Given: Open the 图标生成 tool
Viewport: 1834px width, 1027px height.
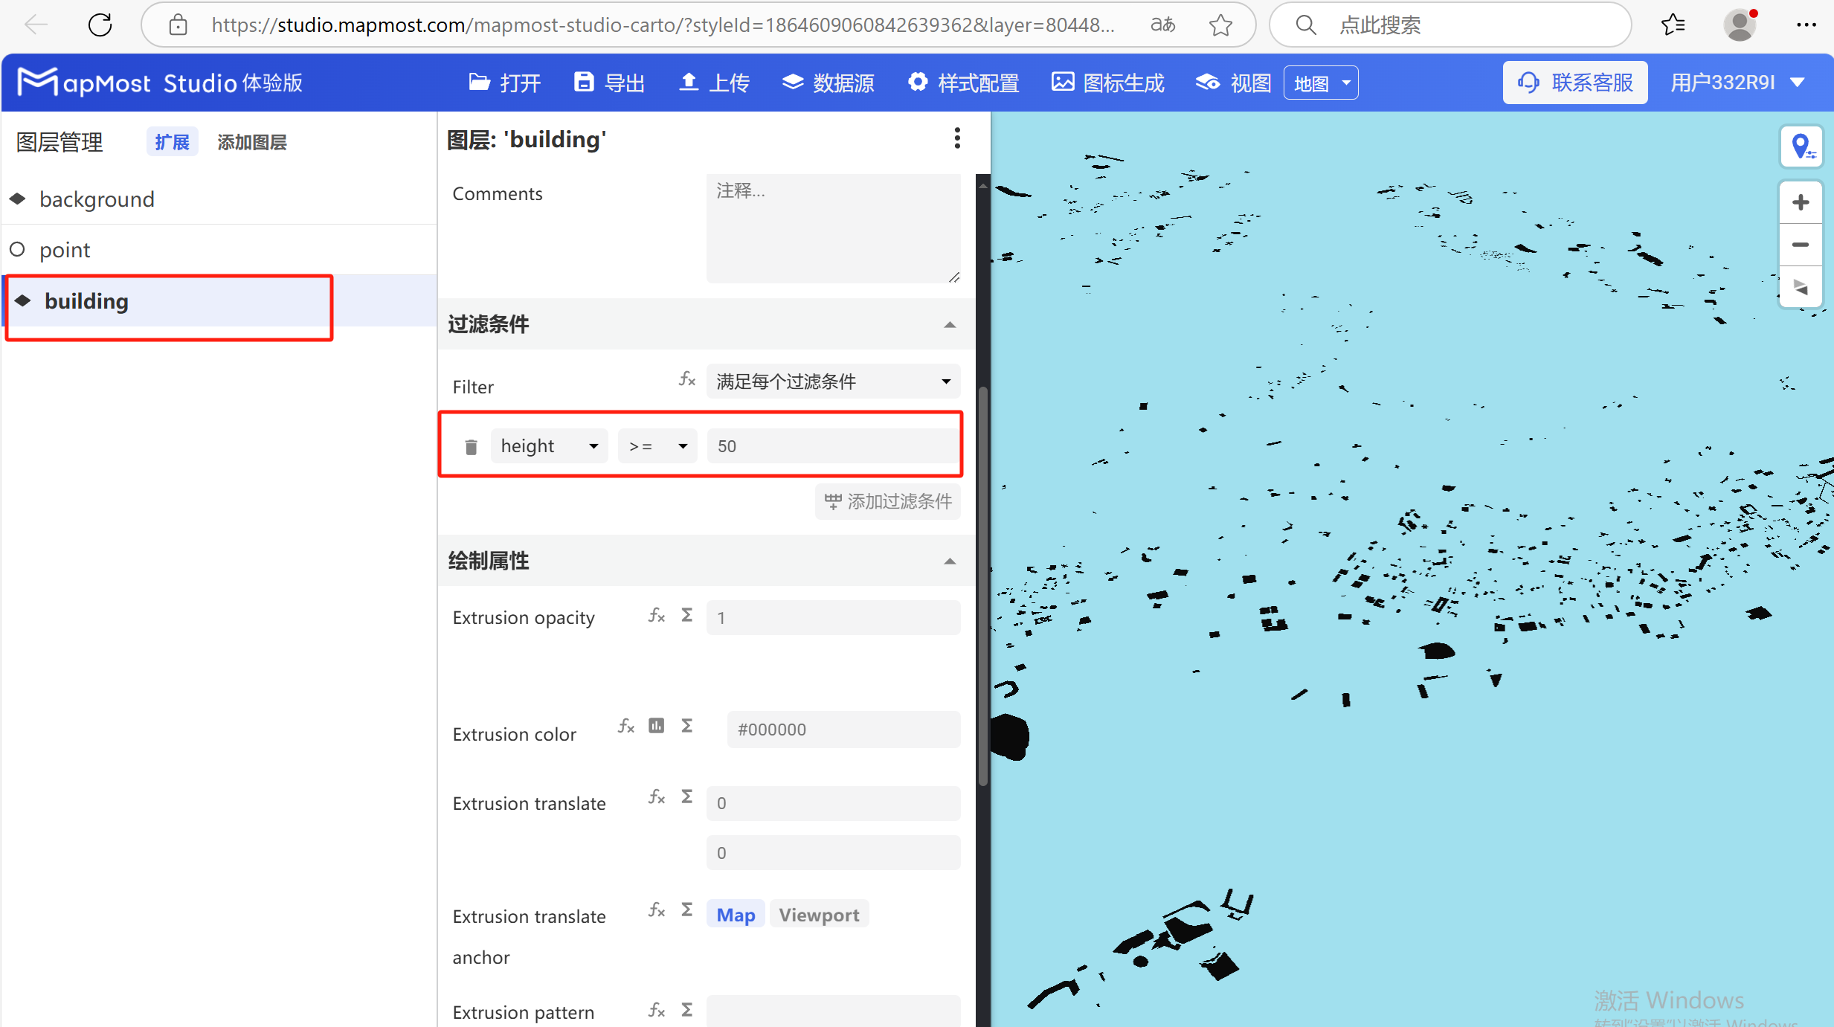Looking at the screenshot, I should [1107, 83].
